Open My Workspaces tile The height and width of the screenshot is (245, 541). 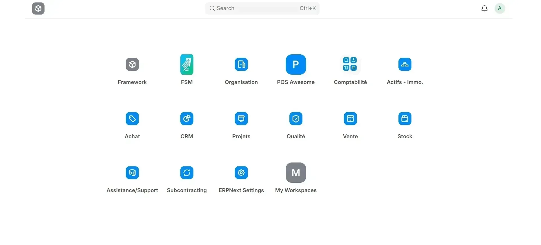pos(296,173)
